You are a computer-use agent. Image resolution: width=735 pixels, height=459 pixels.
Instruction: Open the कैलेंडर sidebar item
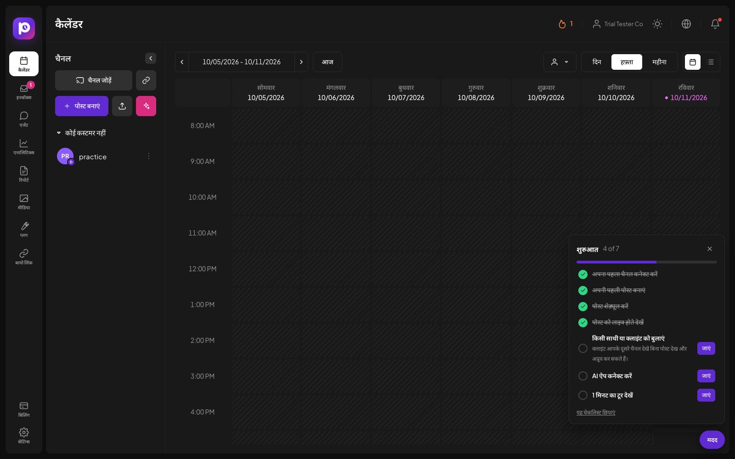click(24, 64)
